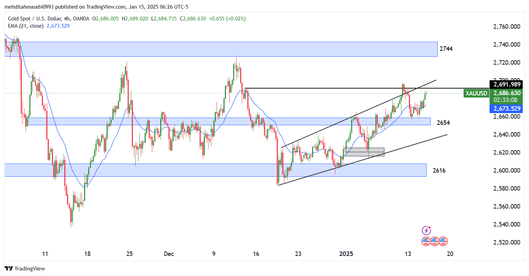This screenshot has width=529, height=276.
Task: Select the 2654 zone label
Action: pos(443,123)
